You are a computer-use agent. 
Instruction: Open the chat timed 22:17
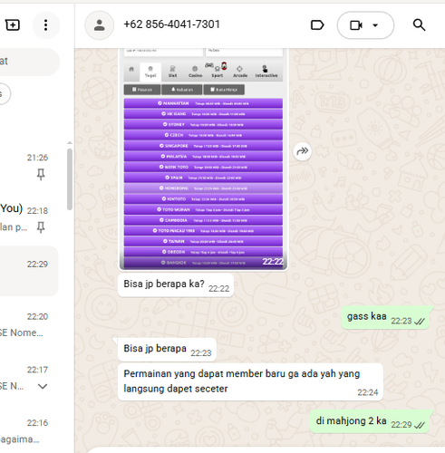pos(29,378)
